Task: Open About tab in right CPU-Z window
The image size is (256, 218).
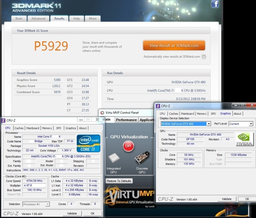Action: click(x=237, y=114)
